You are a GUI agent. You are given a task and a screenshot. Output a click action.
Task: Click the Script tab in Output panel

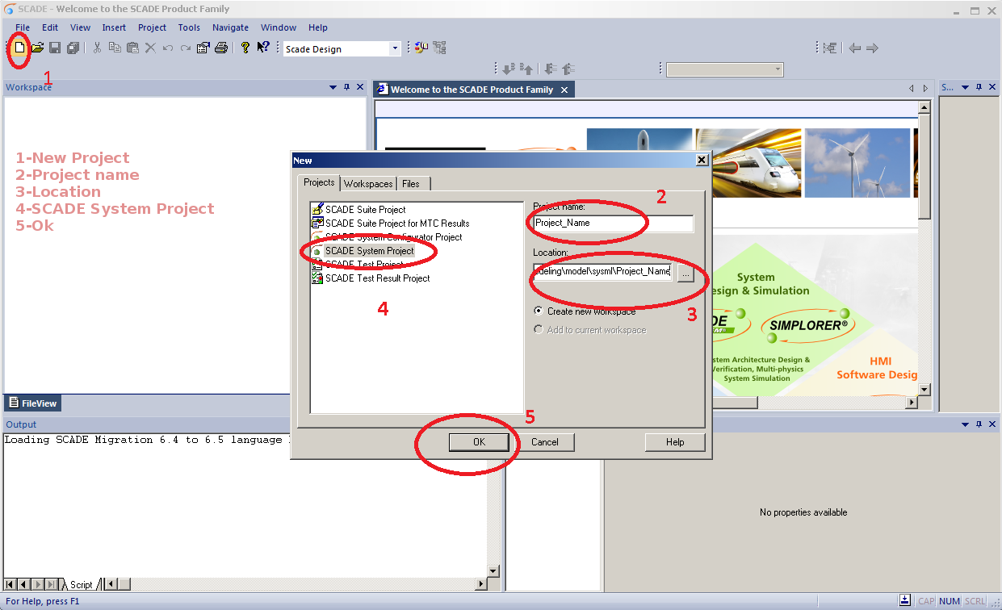coord(81,585)
